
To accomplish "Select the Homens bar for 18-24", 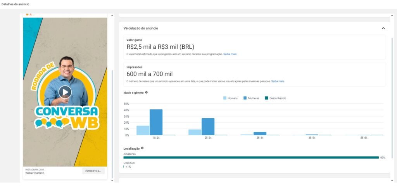I will pyautogui.click(x=143, y=130).
